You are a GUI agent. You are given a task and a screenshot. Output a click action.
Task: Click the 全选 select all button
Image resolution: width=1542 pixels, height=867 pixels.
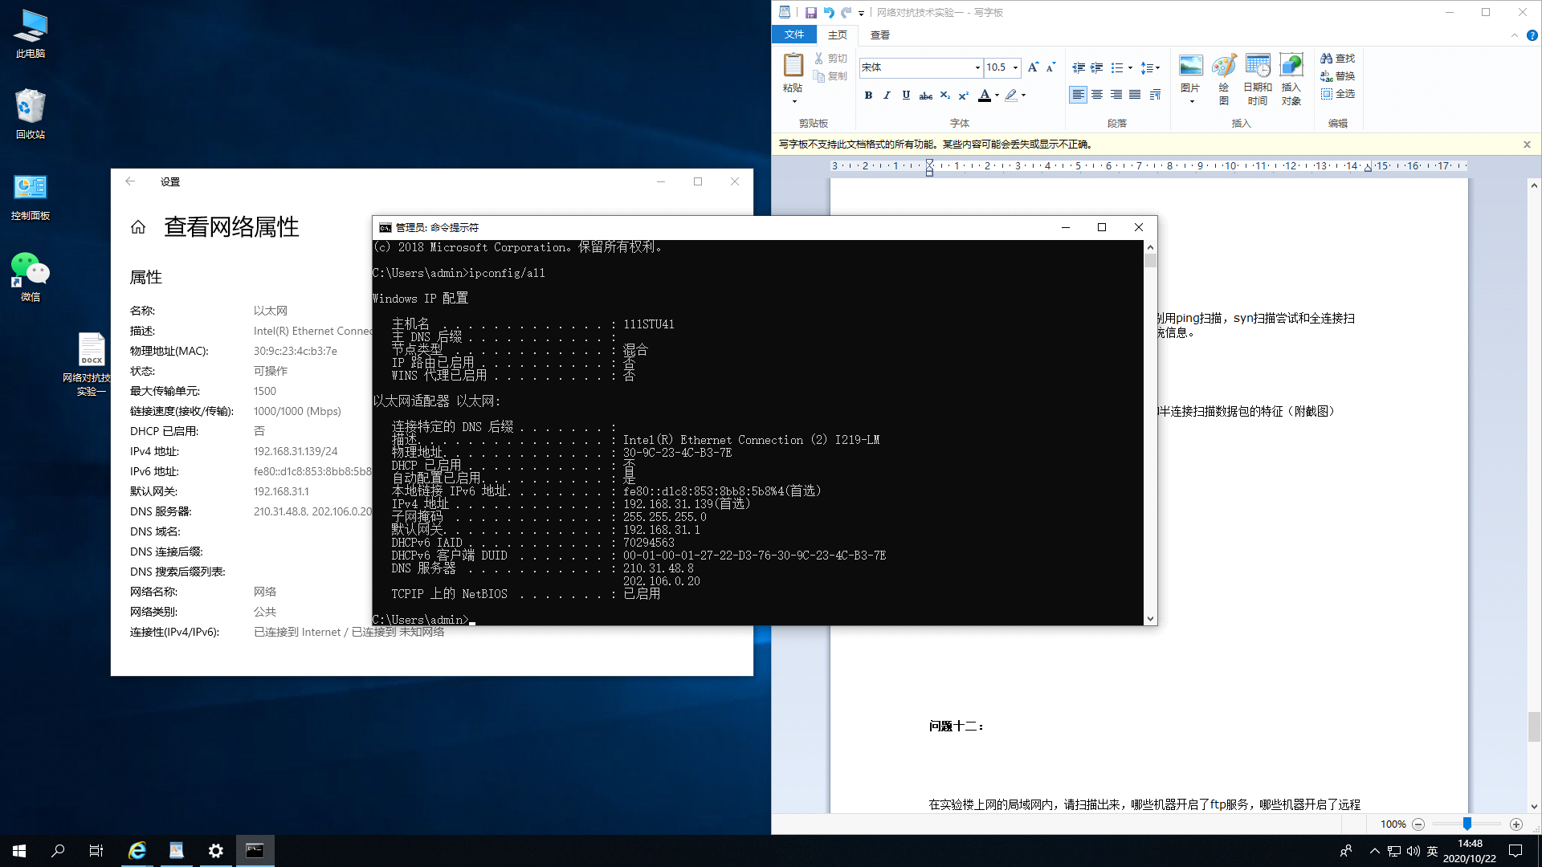(x=1338, y=94)
